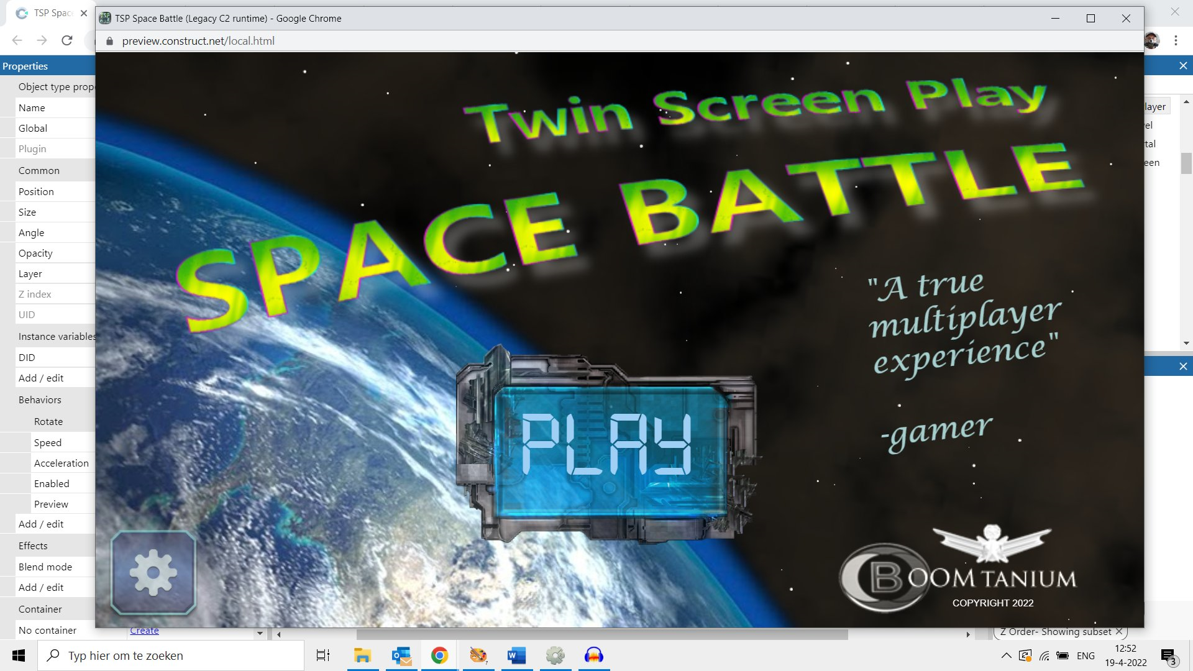
Task: Close the lower right blue panel
Action: click(x=1183, y=367)
